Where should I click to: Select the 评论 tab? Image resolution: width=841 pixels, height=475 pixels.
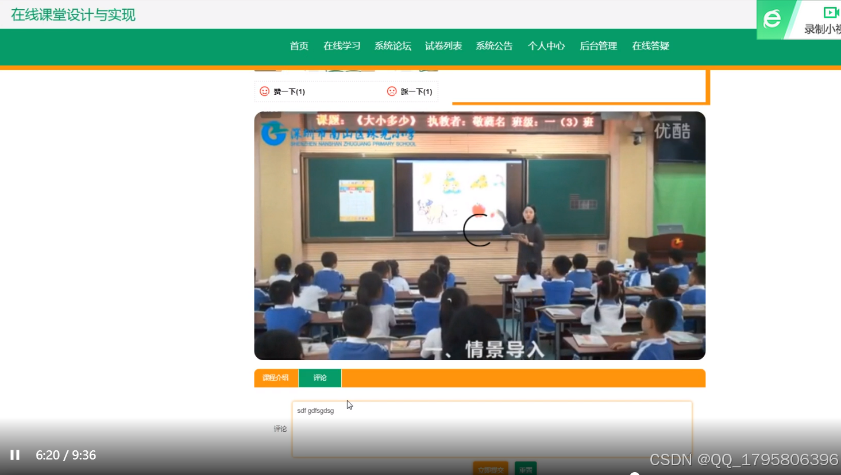click(320, 378)
